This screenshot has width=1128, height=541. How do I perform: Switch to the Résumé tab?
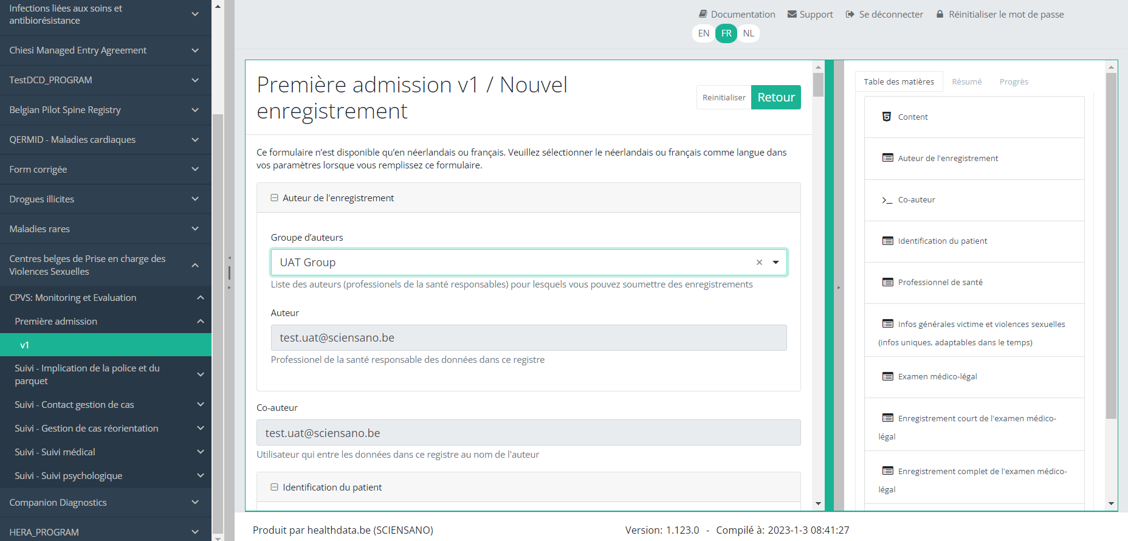point(966,82)
